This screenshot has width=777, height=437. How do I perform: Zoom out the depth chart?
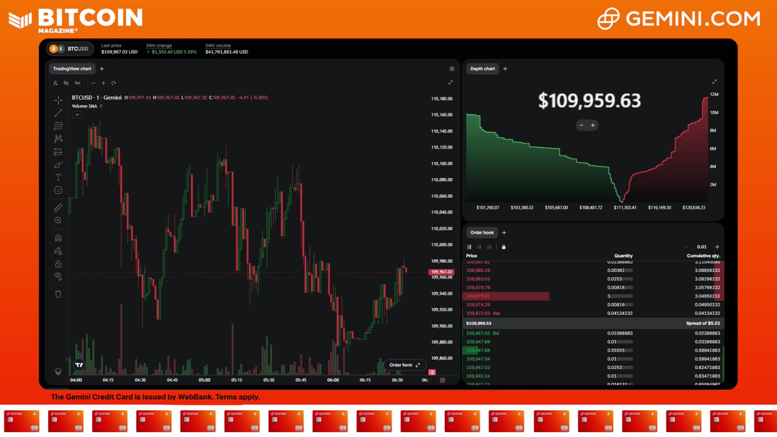[x=582, y=125]
